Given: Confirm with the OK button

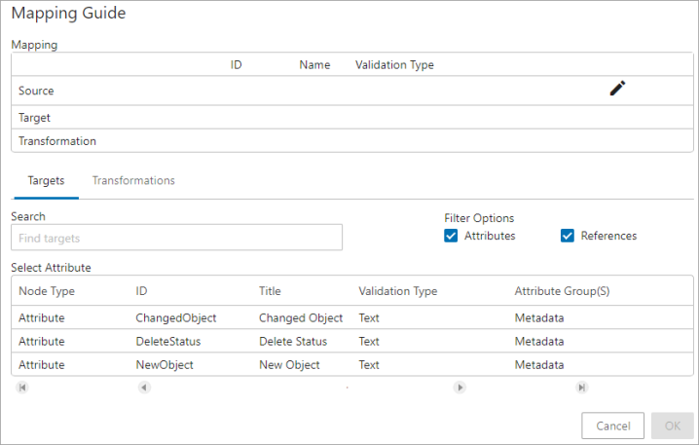Looking at the screenshot, I should tap(673, 426).
